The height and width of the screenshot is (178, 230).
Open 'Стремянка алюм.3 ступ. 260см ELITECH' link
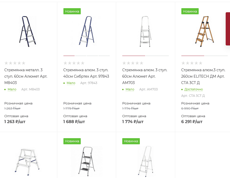[x=203, y=76]
